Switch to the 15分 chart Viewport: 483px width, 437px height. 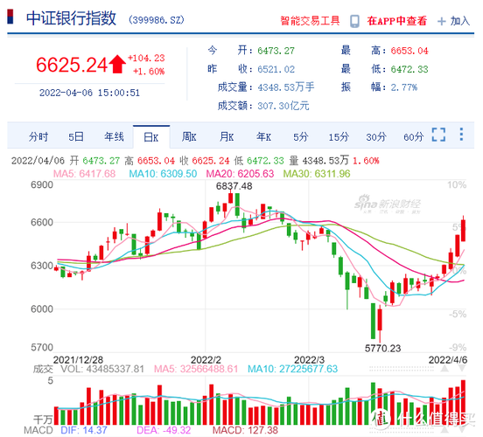click(339, 136)
